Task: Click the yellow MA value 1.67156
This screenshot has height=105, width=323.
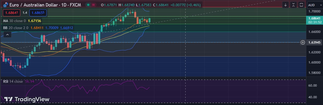Action: pos(34,21)
